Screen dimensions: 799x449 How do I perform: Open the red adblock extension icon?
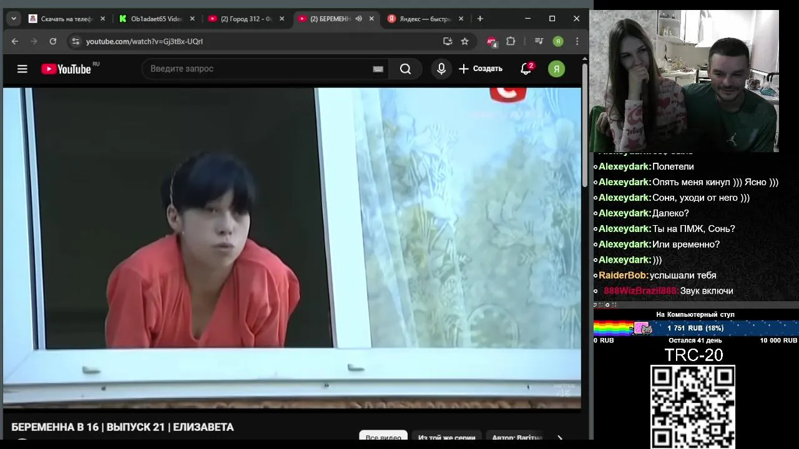(492, 42)
